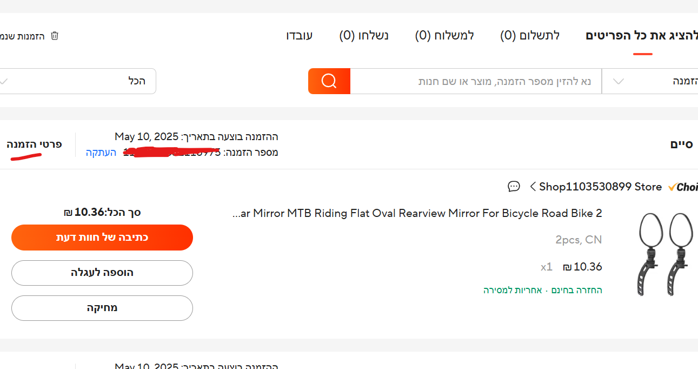Open 'פרטי הזמנה' order details link

pos(34,144)
